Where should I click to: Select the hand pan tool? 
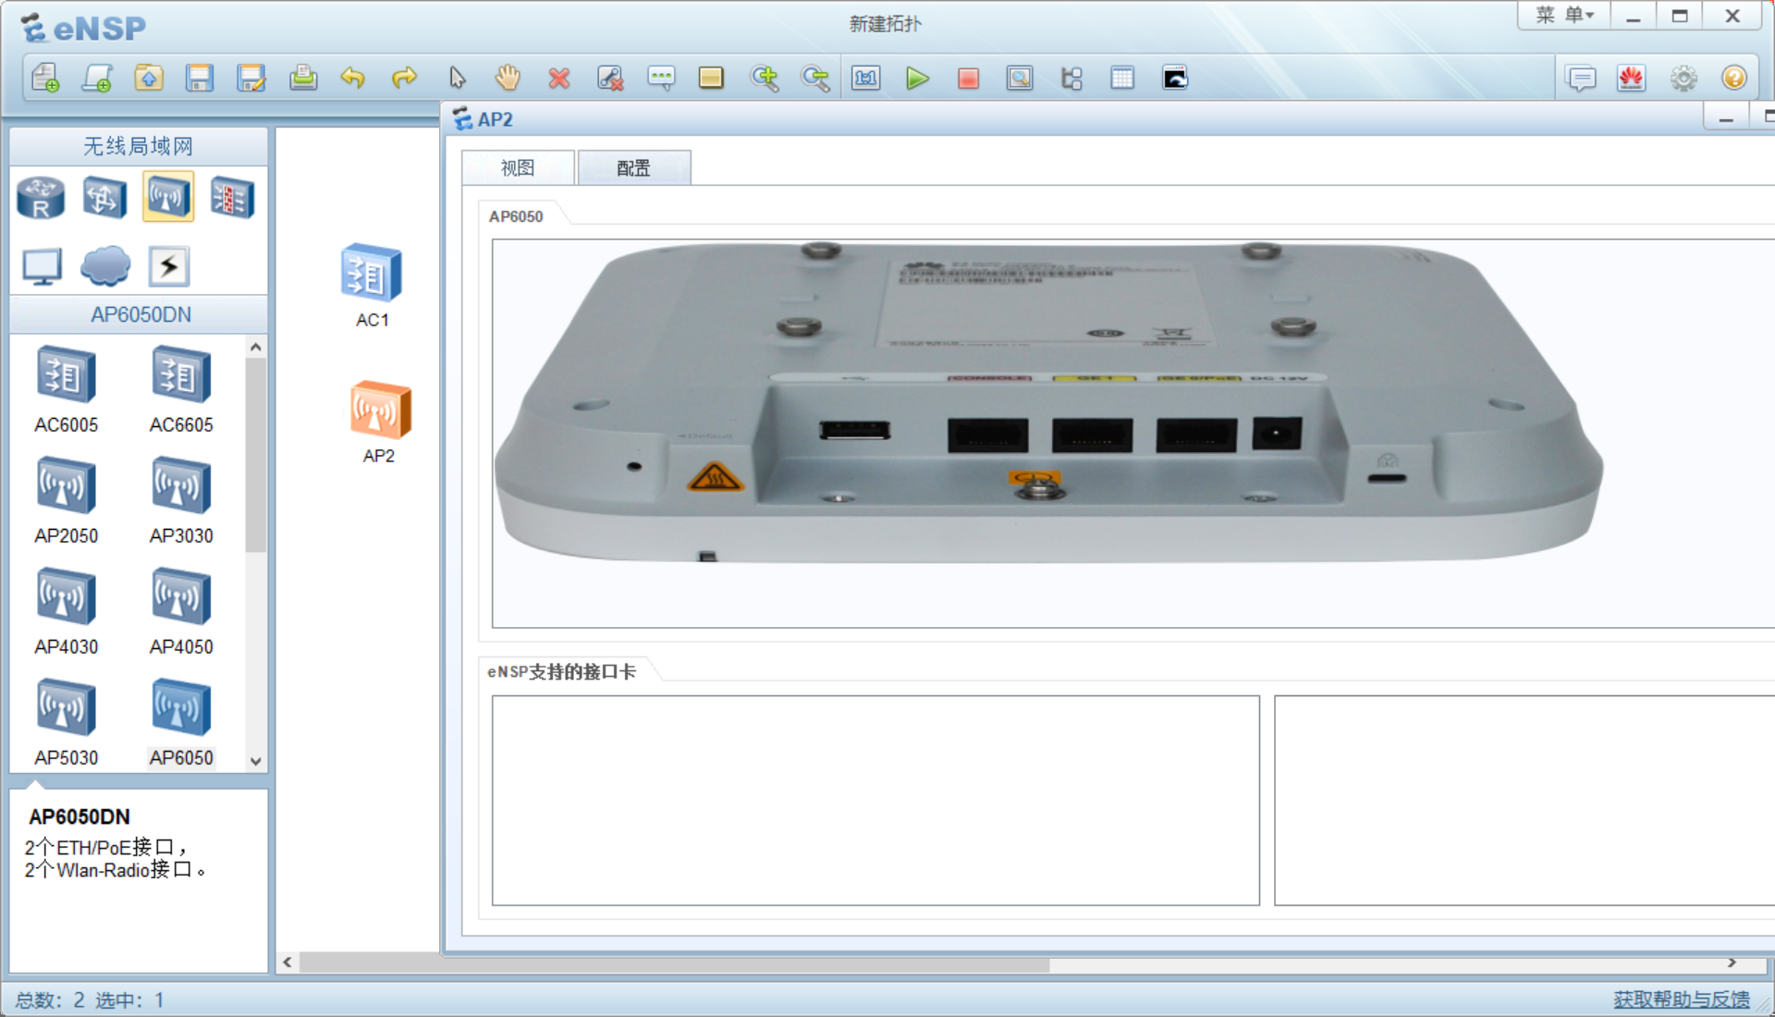click(508, 78)
